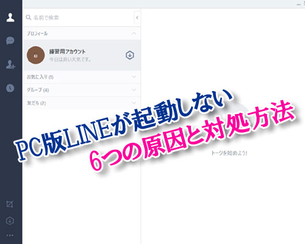
Task: Open the Friends tab in sidebar
Action: (10, 18)
